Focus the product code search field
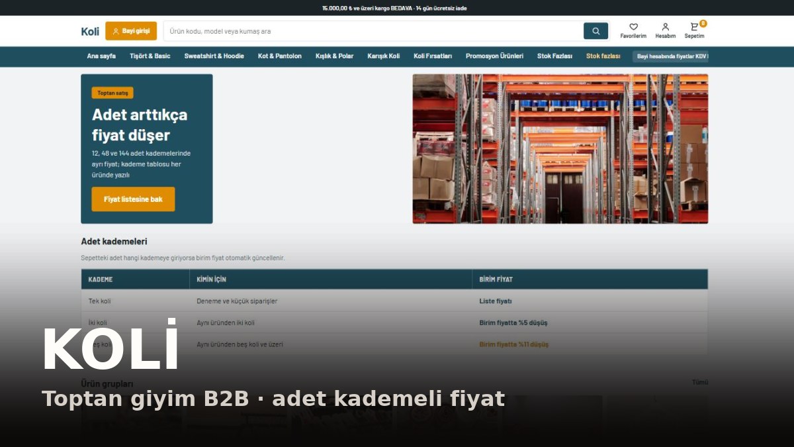This screenshot has height=447, width=794. pos(373,31)
